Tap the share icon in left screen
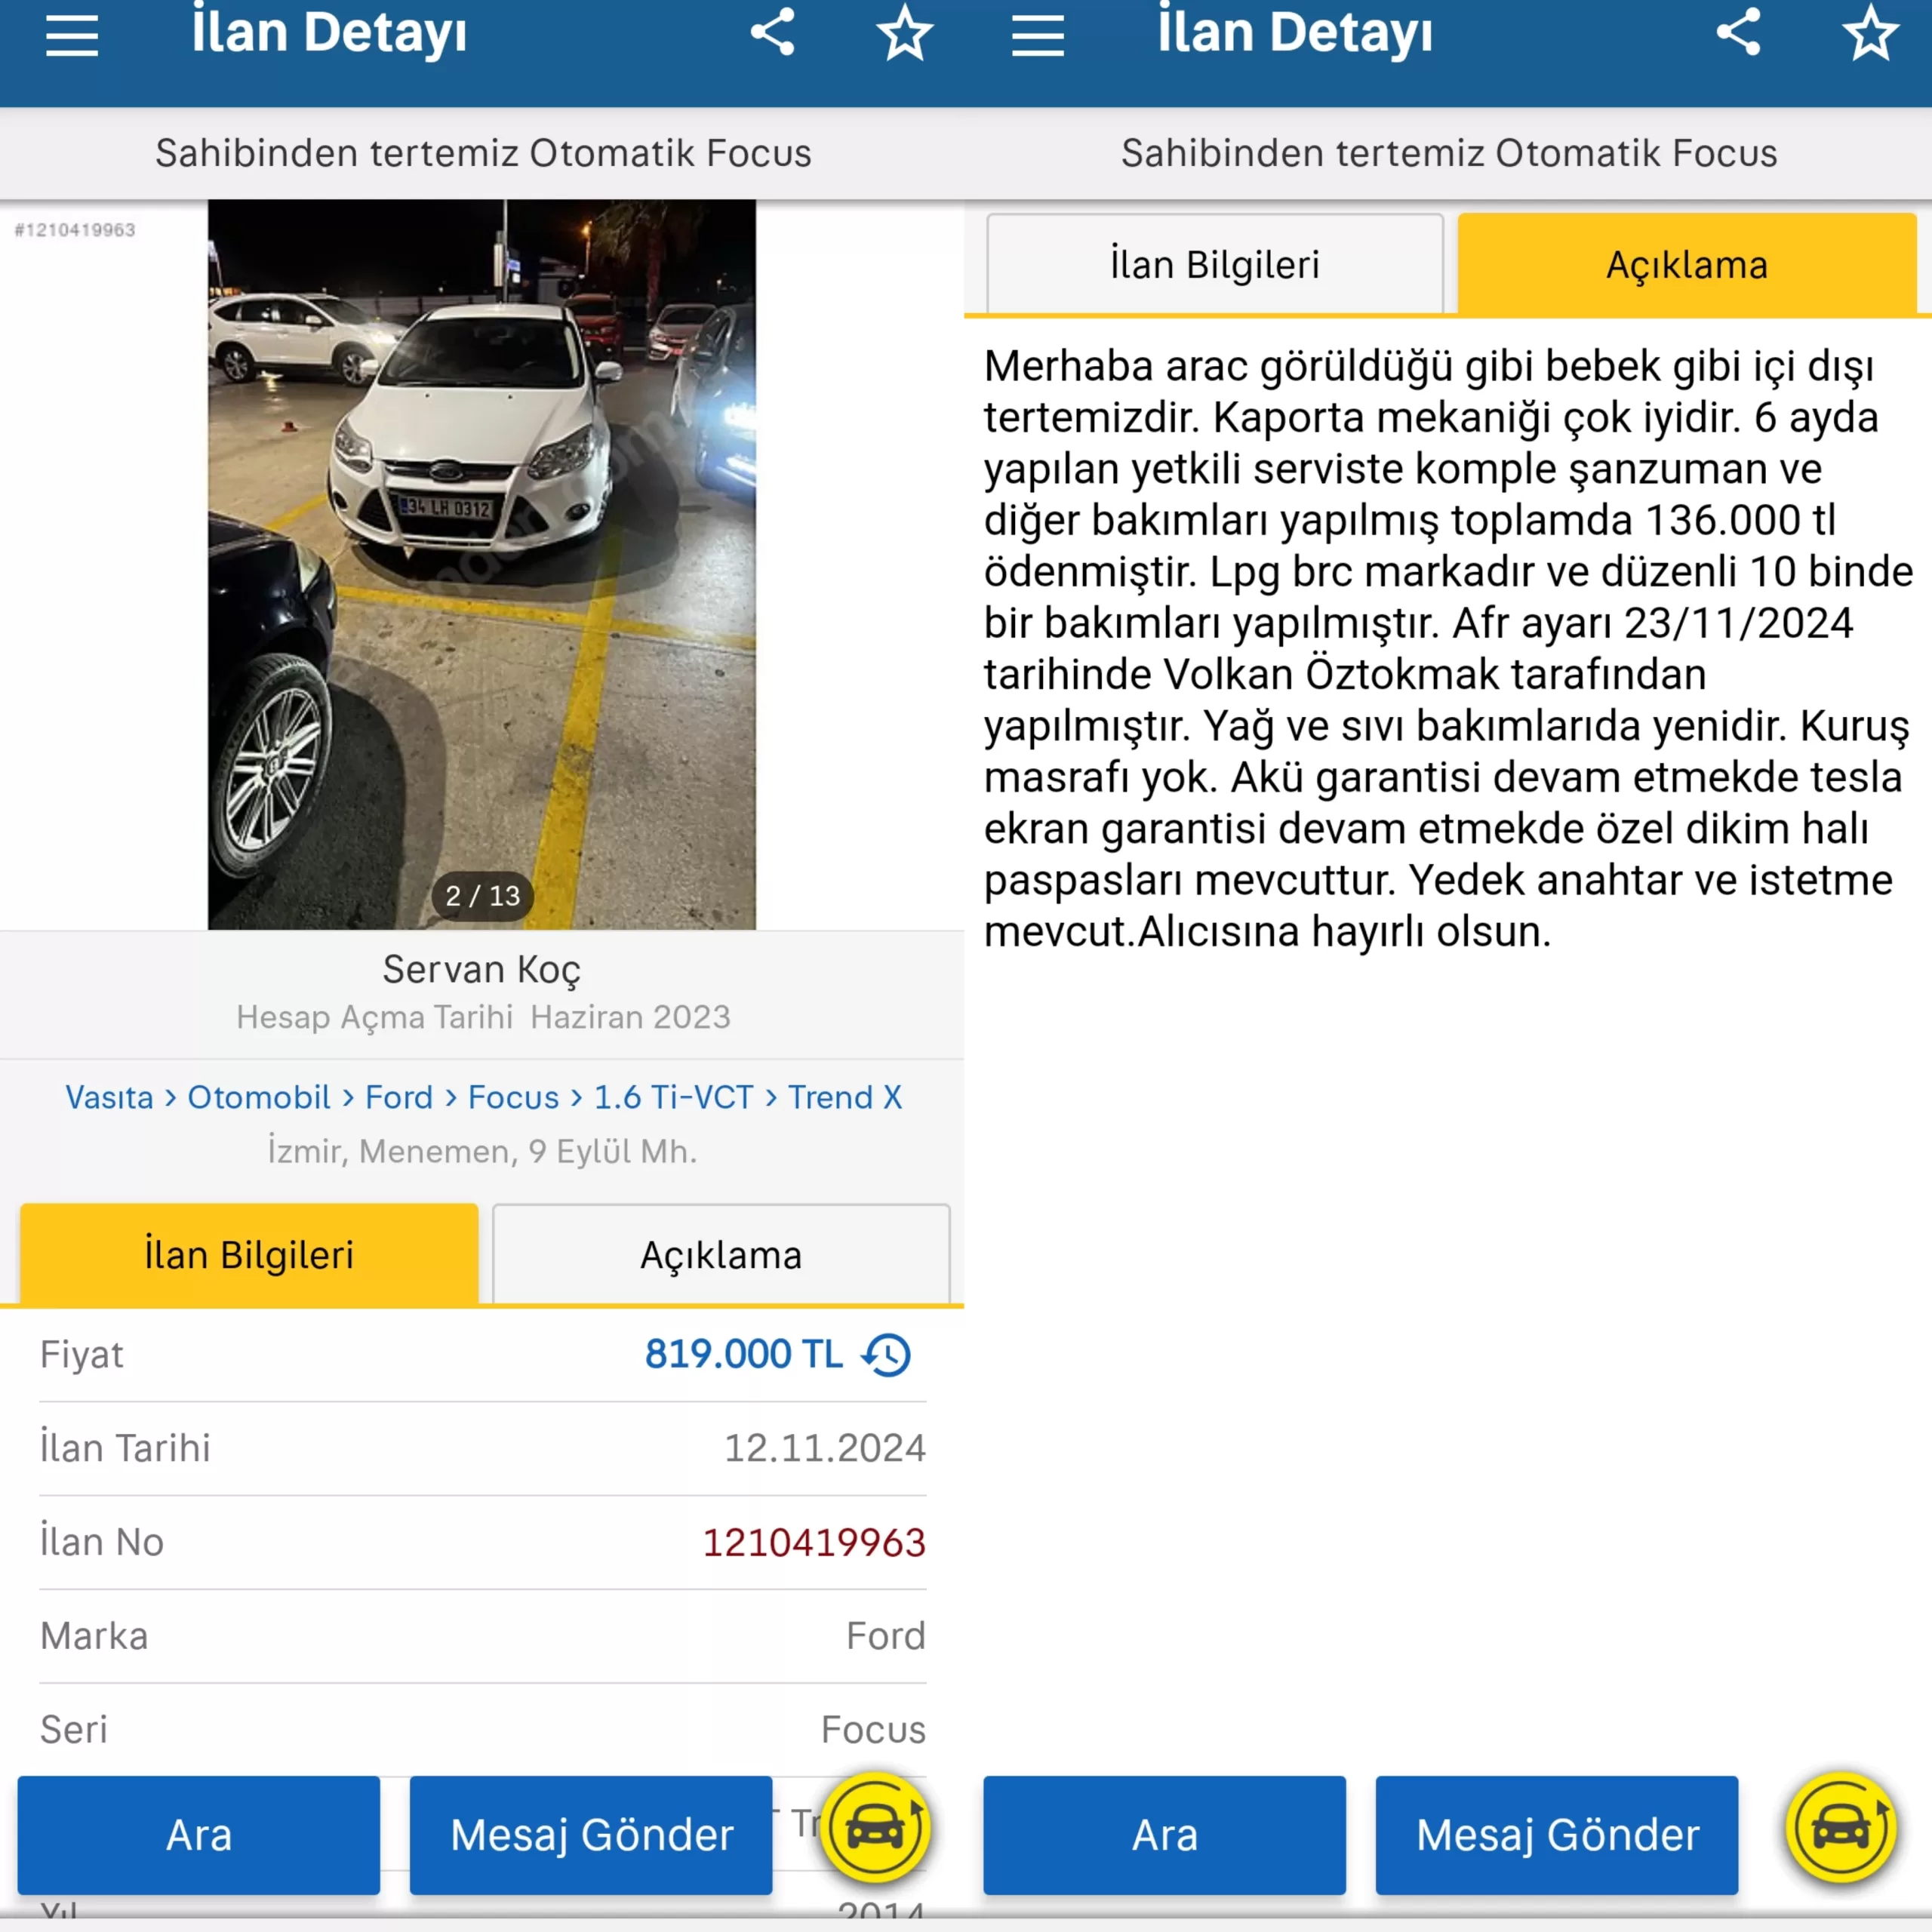Screen dimensions: 1932x1932 [773, 32]
